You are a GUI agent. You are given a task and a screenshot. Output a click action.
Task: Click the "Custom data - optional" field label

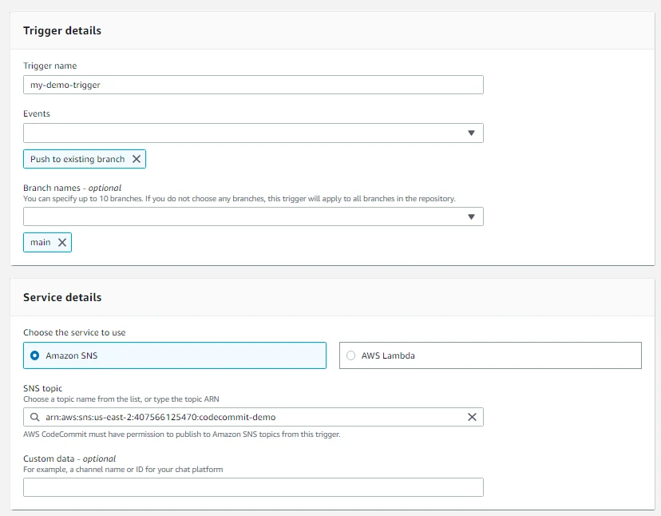[69, 458]
